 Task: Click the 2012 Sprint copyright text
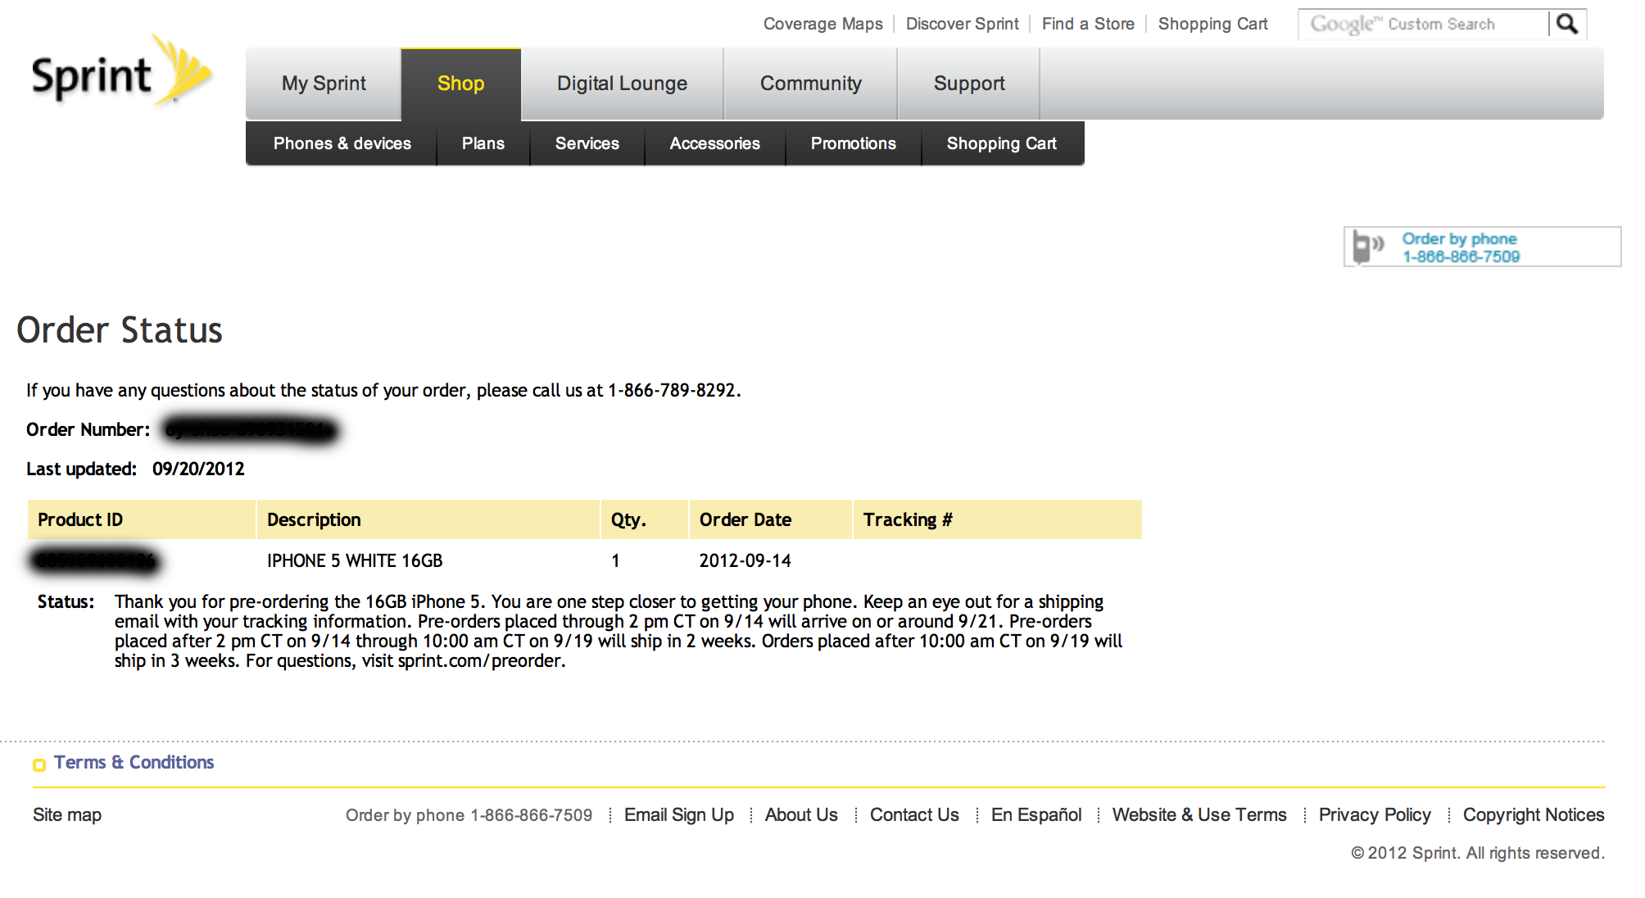coord(1477,853)
